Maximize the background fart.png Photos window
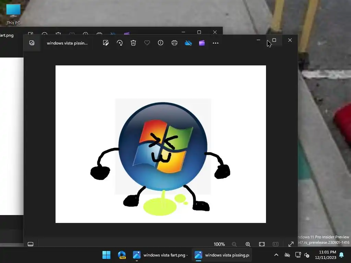Viewport: 351px width, 263px height. (199, 32)
